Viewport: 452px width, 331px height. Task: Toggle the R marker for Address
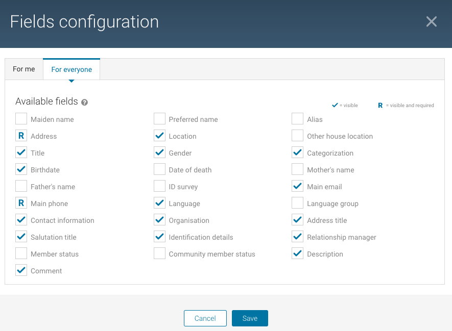click(x=21, y=136)
